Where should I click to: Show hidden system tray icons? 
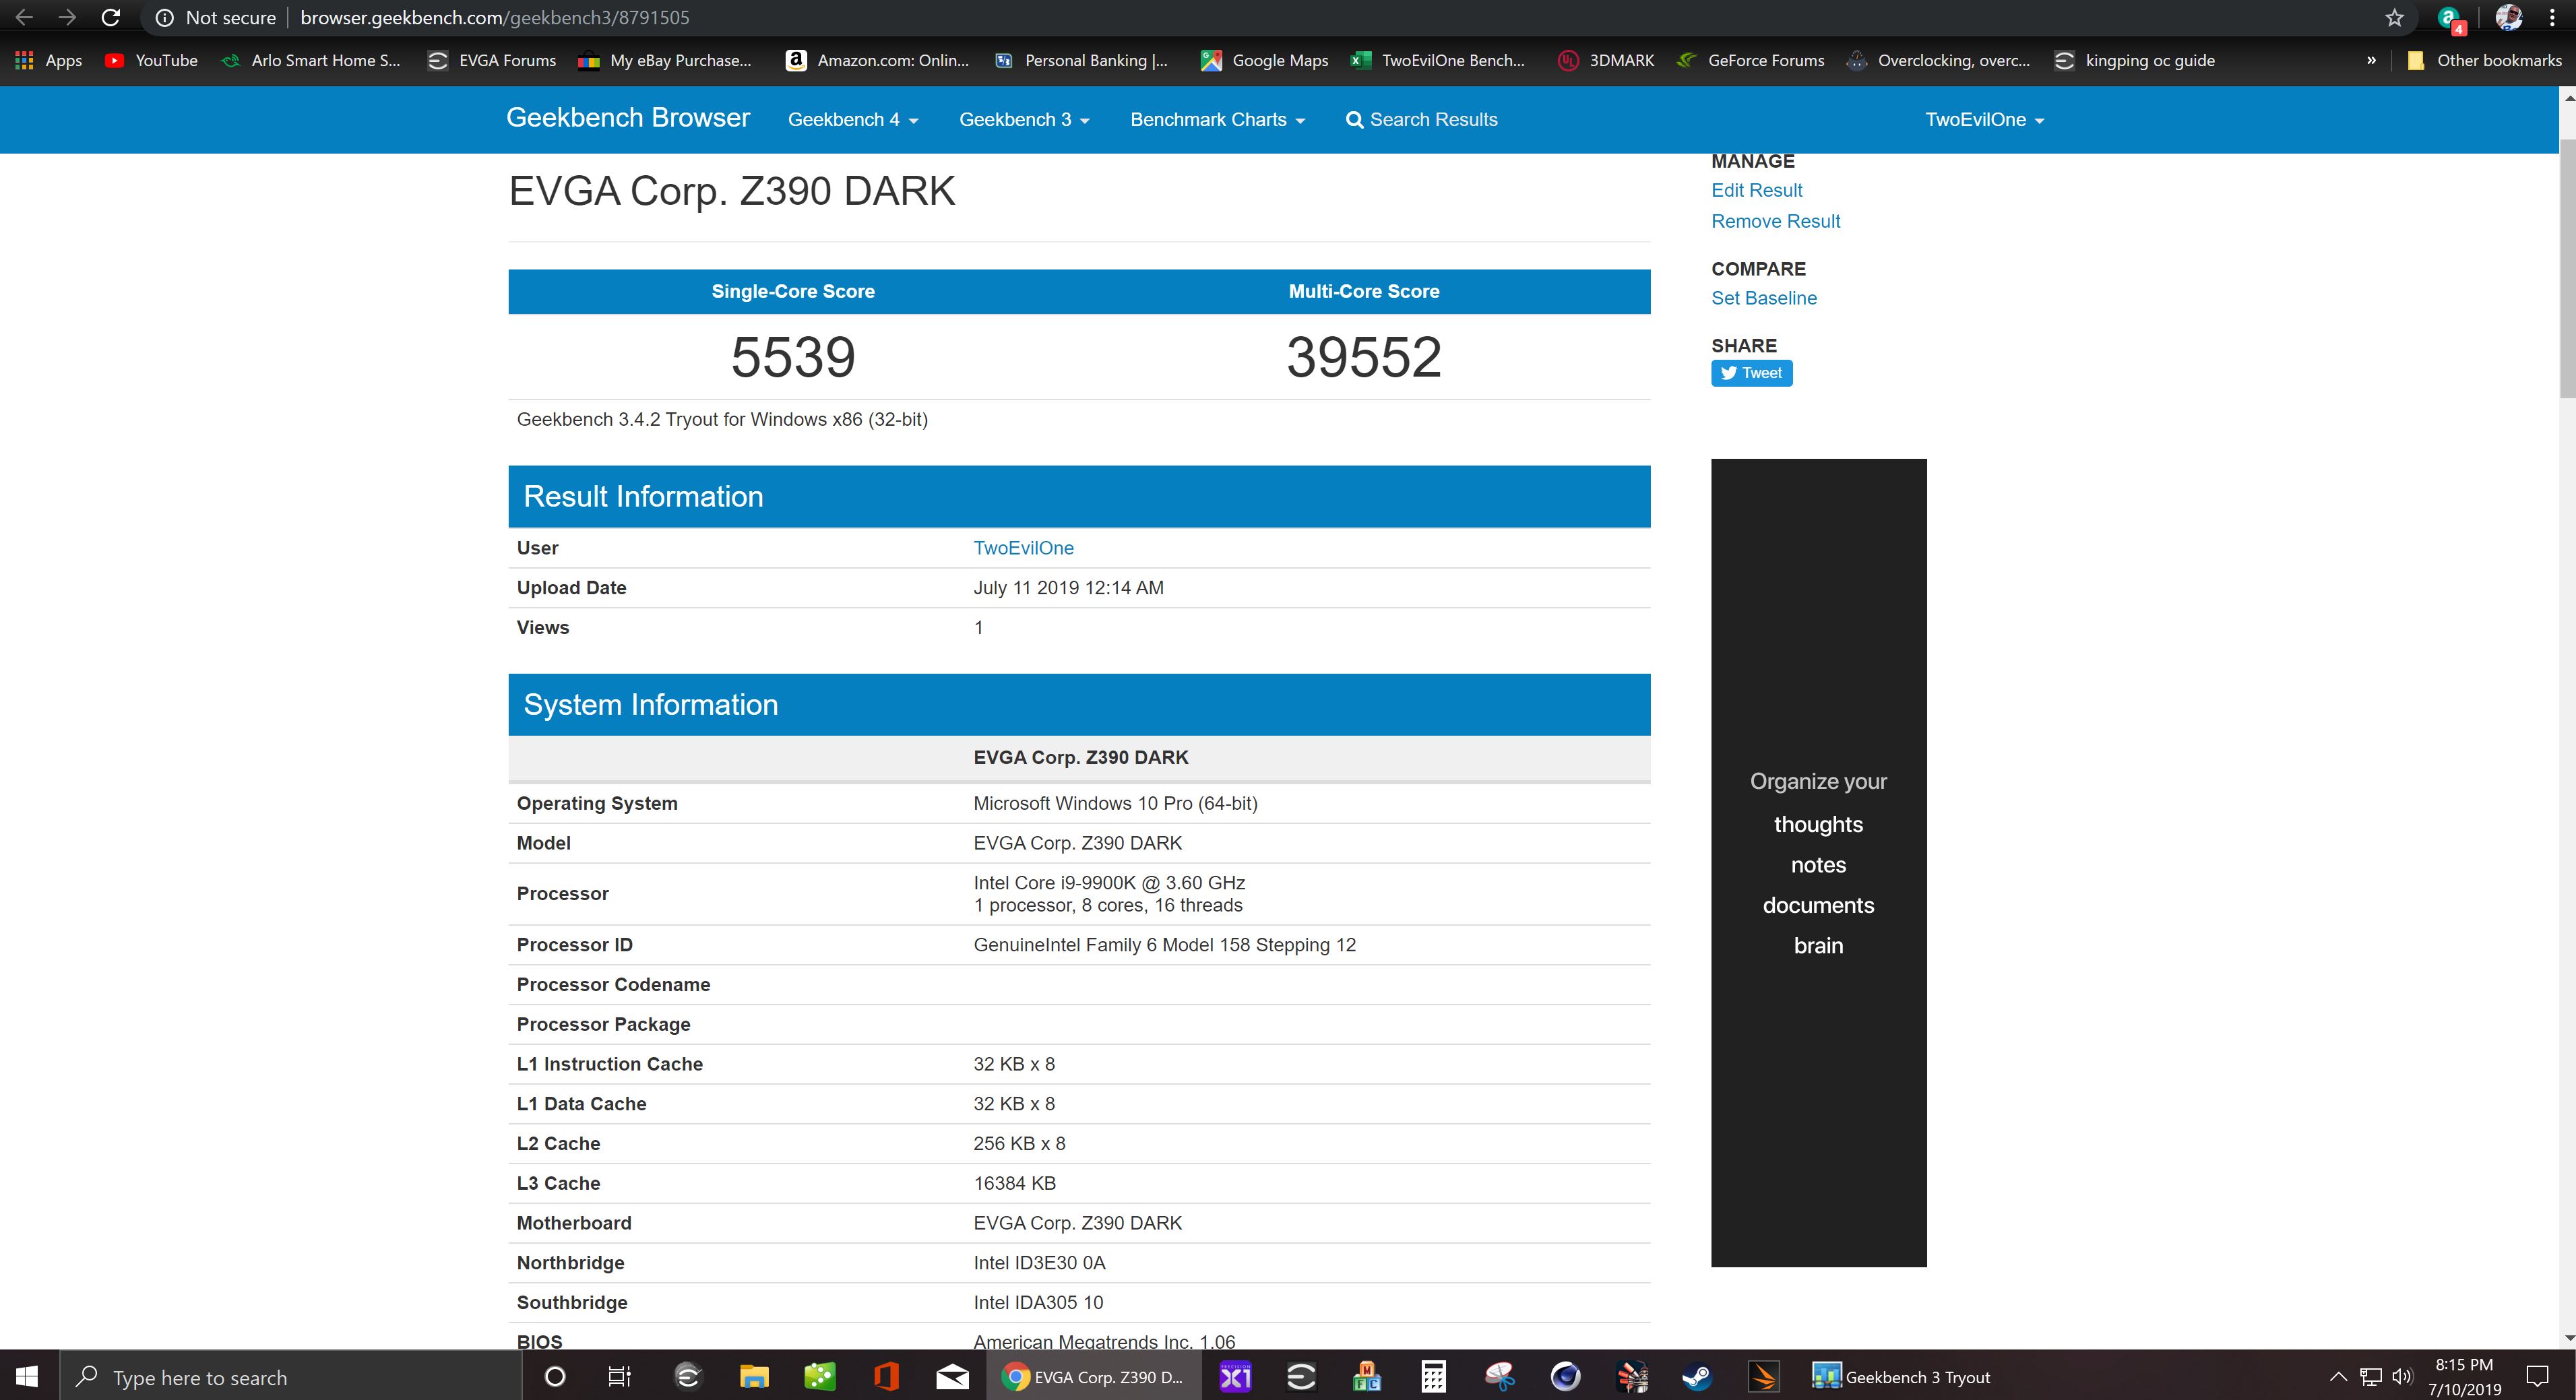(2337, 1377)
